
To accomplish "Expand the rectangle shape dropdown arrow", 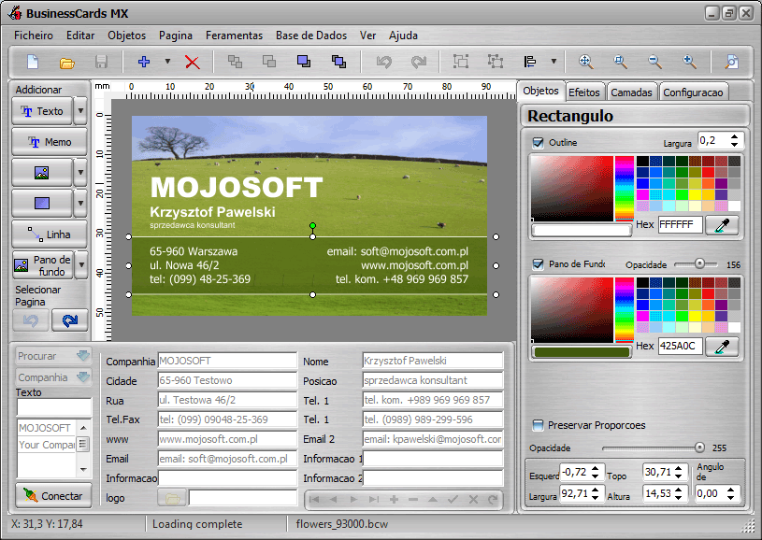I will point(80,203).
